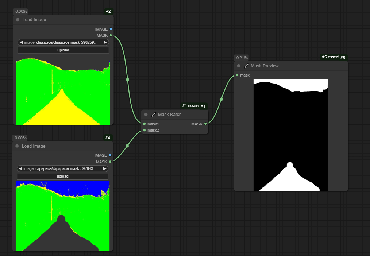Viewport: 370px width, 256px height.
Task: Select the mask2 input port on Mask Batch
Action: pyautogui.click(x=144, y=130)
